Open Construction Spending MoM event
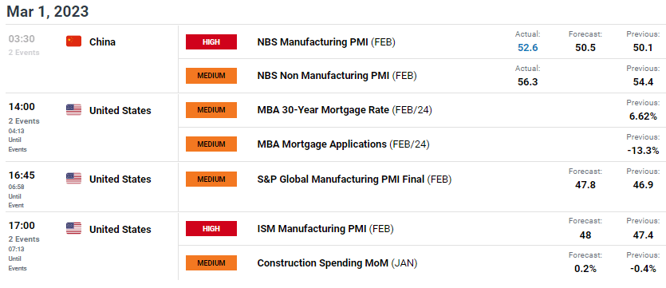666x288 pixels. [337, 263]
